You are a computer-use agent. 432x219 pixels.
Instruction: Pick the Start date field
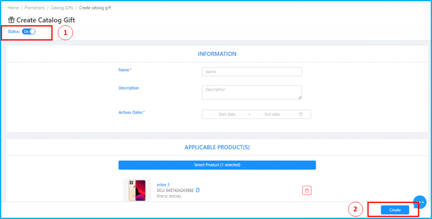(x=227, y=114)
